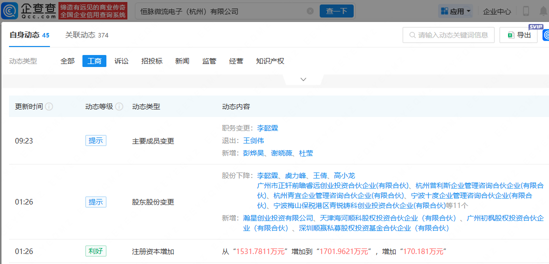Open 李懿霖 link under 股份下降
The image size is (549, 264).
tap(267, 175)
